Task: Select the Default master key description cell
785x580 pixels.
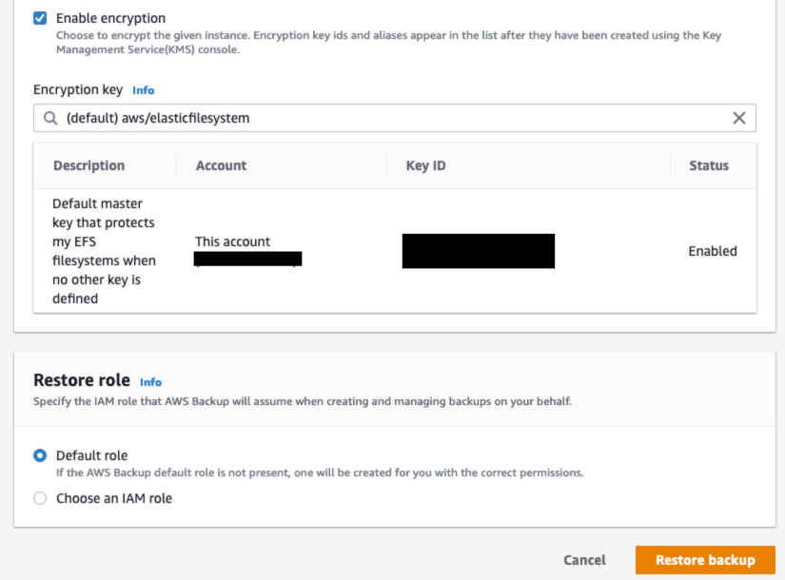Action: (104, 251)
